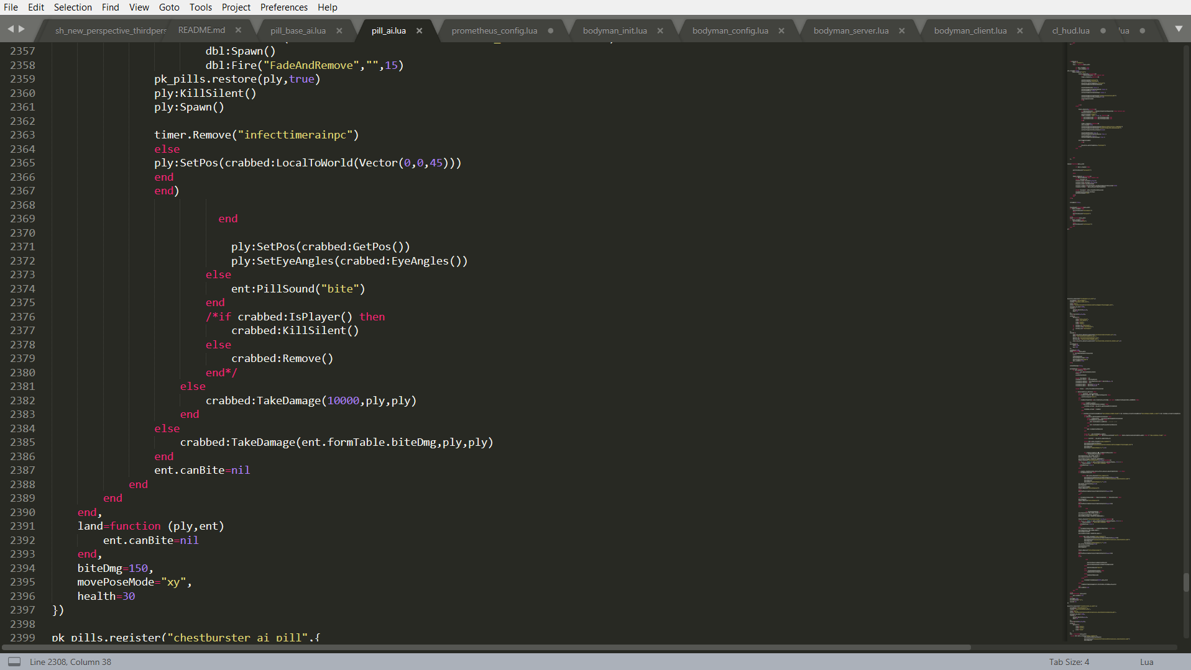Click the unsaved dot on cl_hud.lua tab
Viewport: 1191px width, 670px height.
(x=1103, y=30)
